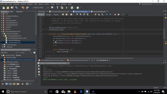The height and width of the screenshot is (94, 167).
Task: Click Re-run icon in Output panel
Action: coord(39,66)
